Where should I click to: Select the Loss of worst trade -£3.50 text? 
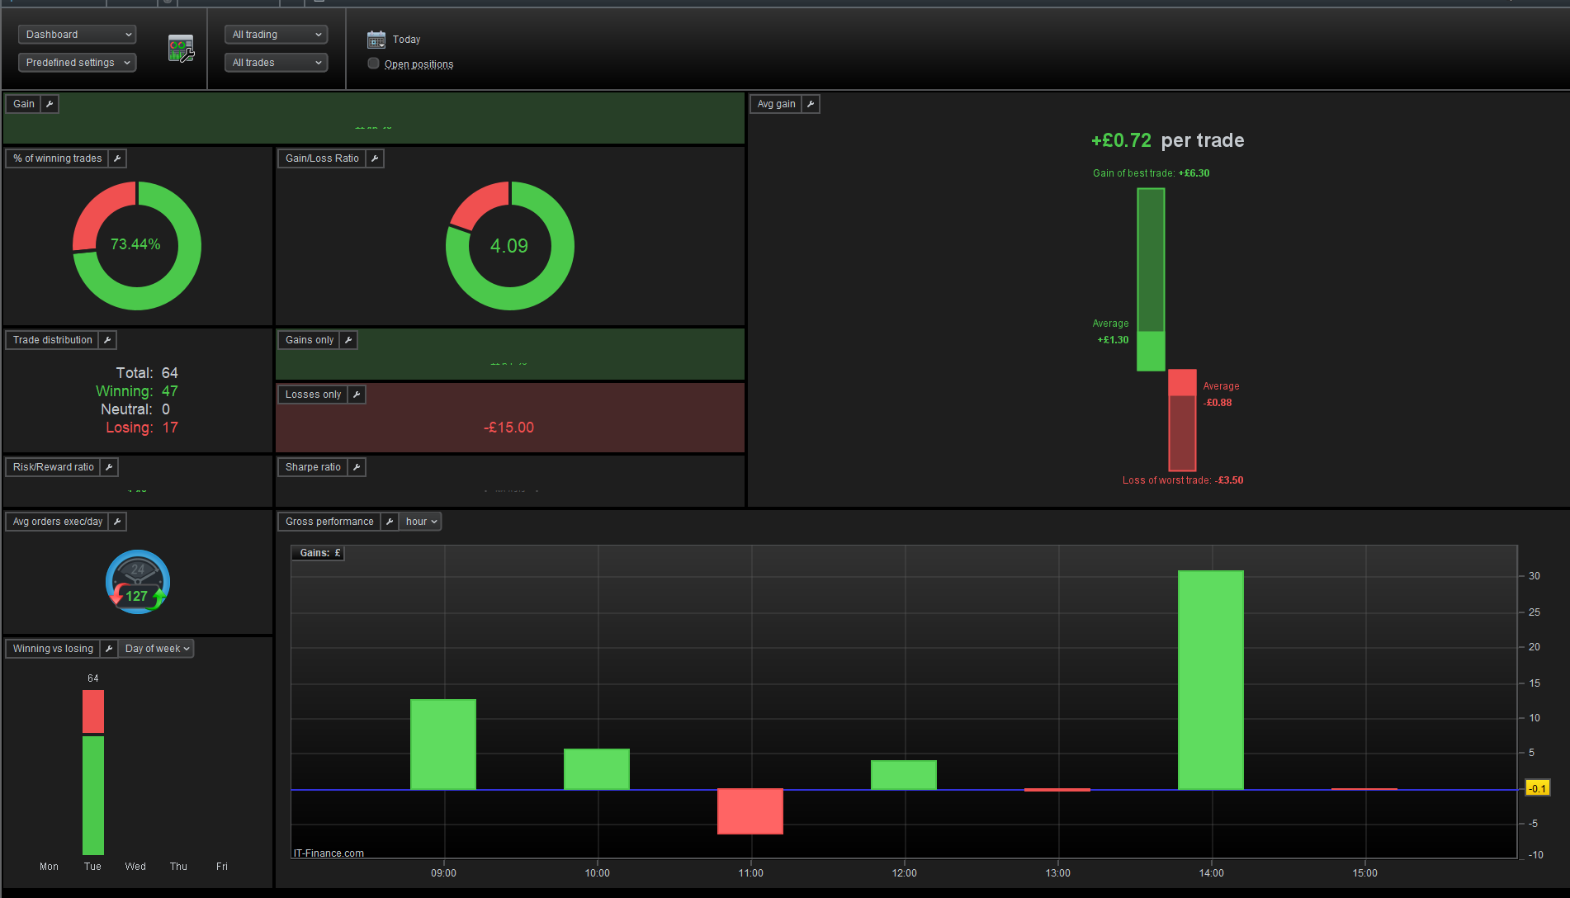1183,480
